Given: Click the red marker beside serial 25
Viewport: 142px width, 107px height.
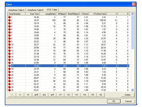Looking at the screenshot, I should point(9,90).
